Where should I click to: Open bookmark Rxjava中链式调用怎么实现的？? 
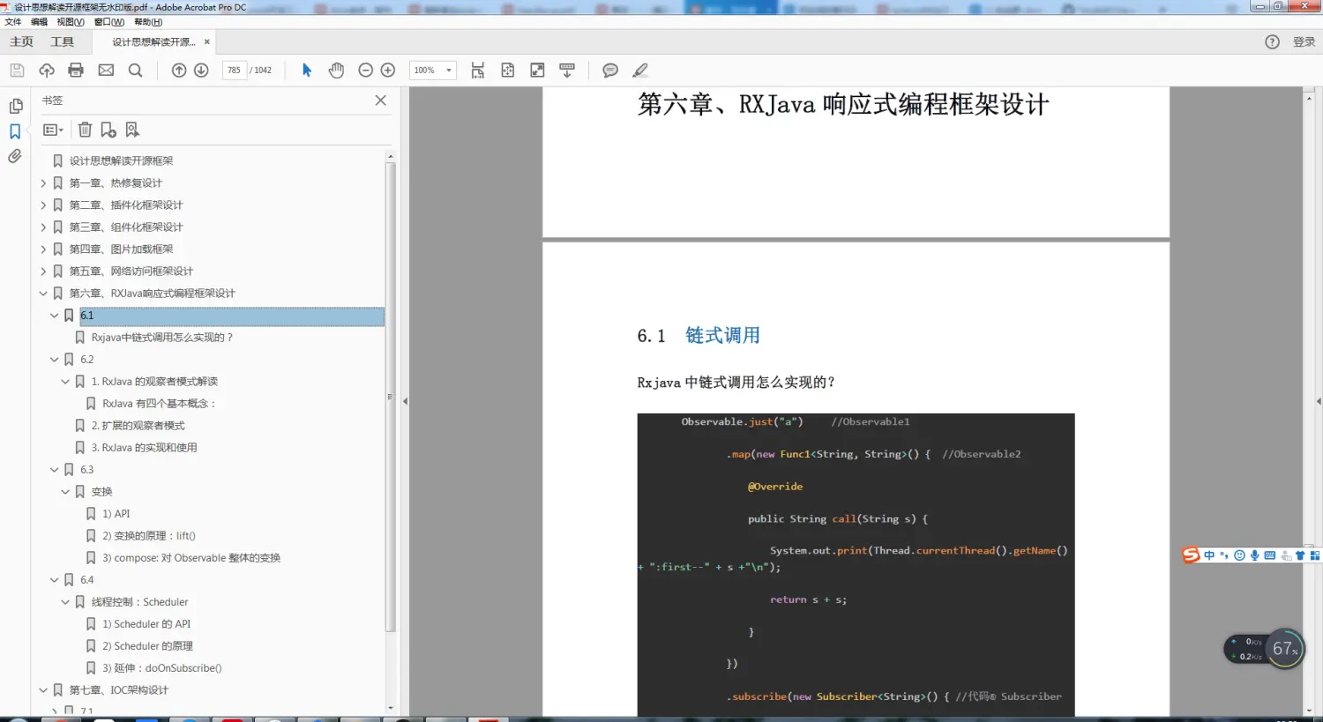[162, 338]
